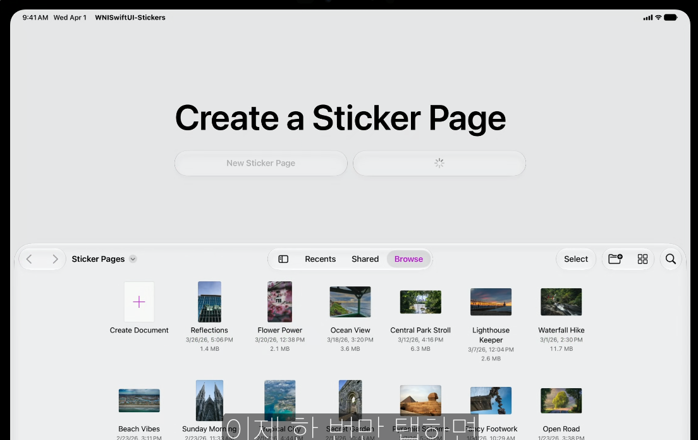
Task: Click the WNISwiftUI-Stickers status bar title
Action: pos(130,17)
